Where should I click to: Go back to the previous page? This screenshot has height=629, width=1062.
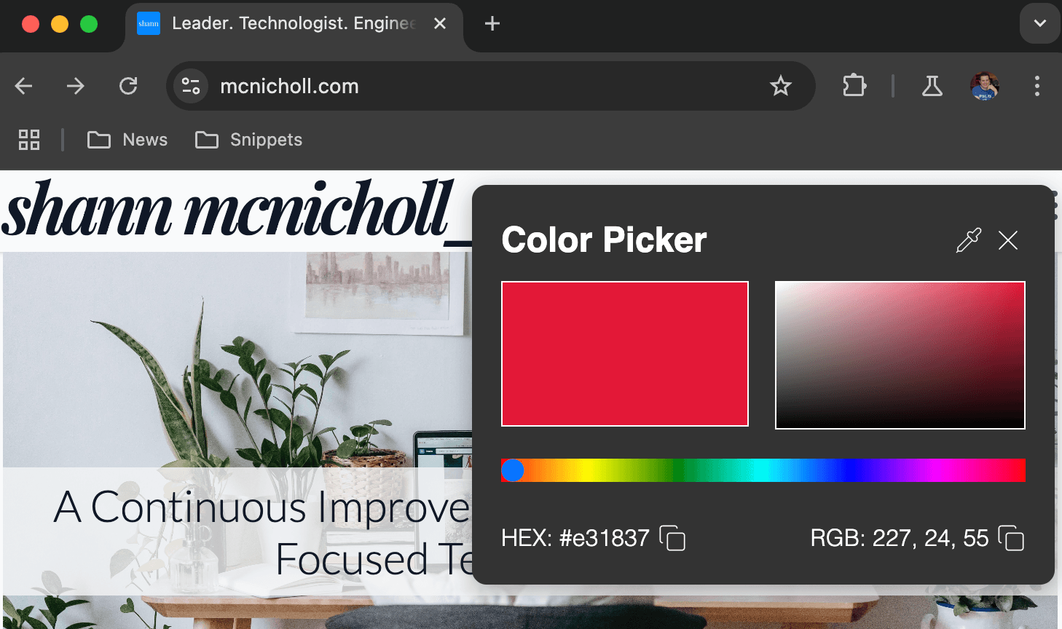point(23,86)
